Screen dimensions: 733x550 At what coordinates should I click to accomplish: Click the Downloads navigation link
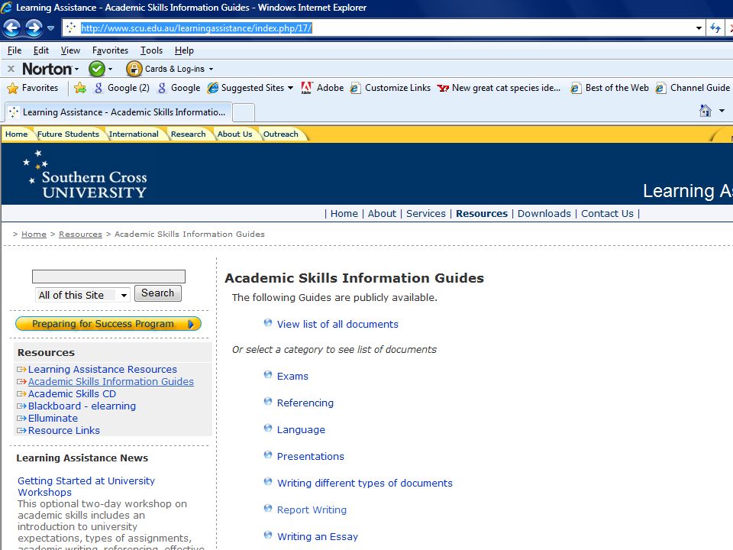(x=544, y=214)
